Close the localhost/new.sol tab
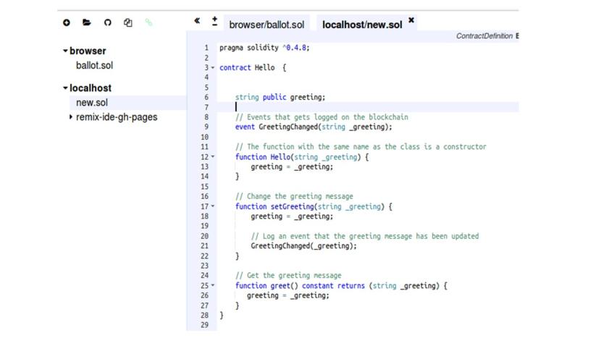 tap(412, 20)
